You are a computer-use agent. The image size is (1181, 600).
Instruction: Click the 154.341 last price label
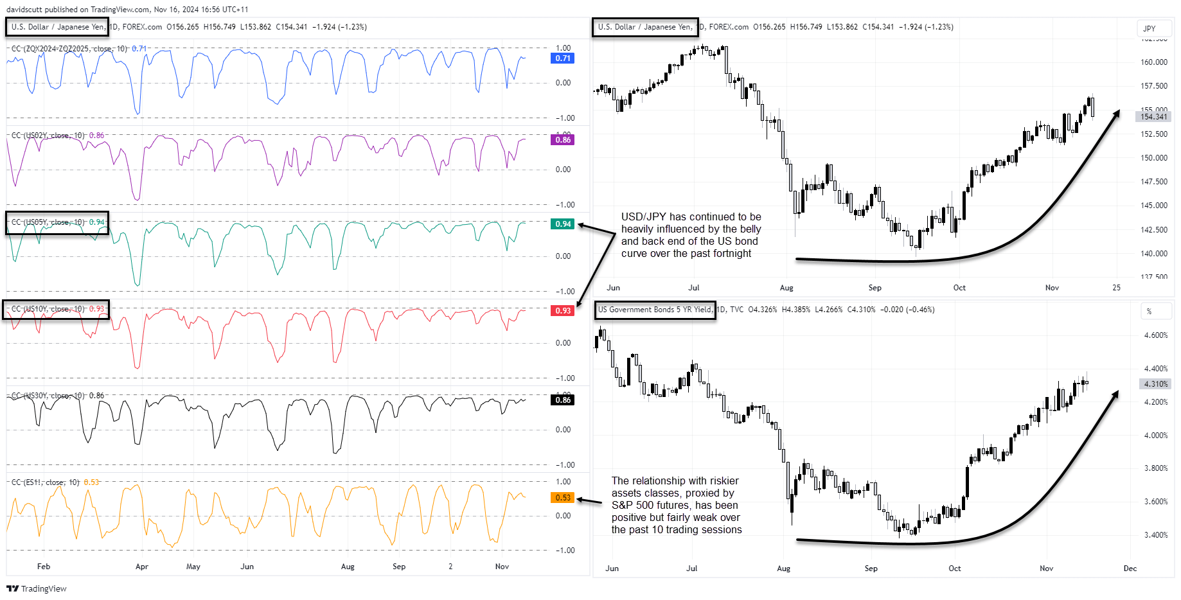point(1154,117)
